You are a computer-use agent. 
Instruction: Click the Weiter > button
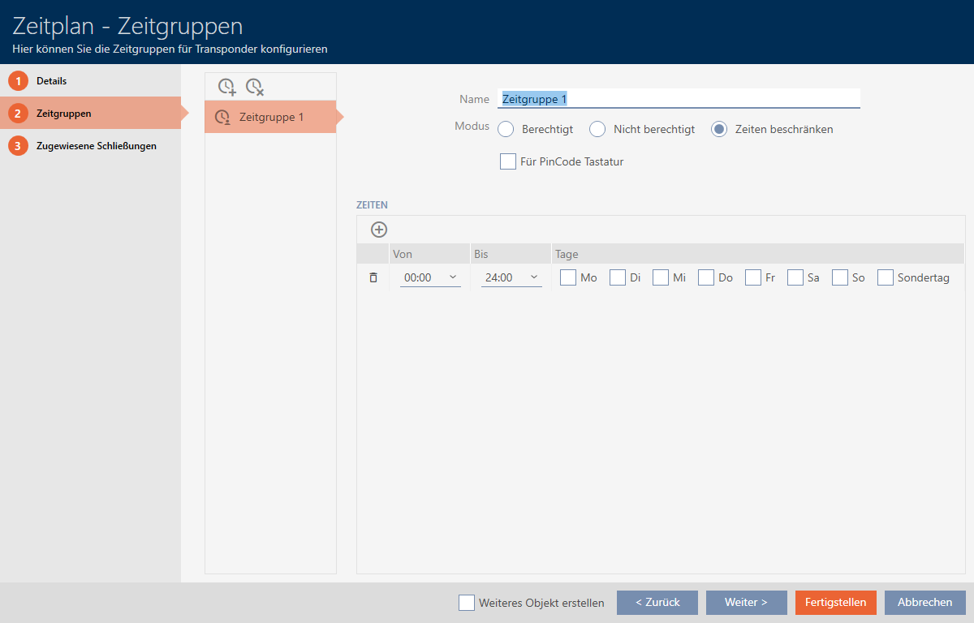746,603
